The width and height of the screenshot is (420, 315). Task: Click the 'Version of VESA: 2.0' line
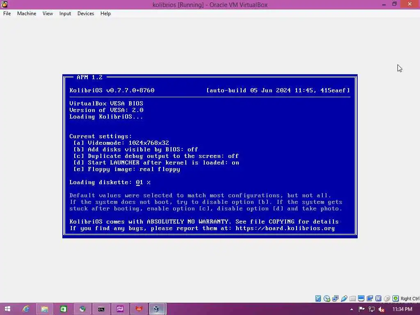coord(106,110)
